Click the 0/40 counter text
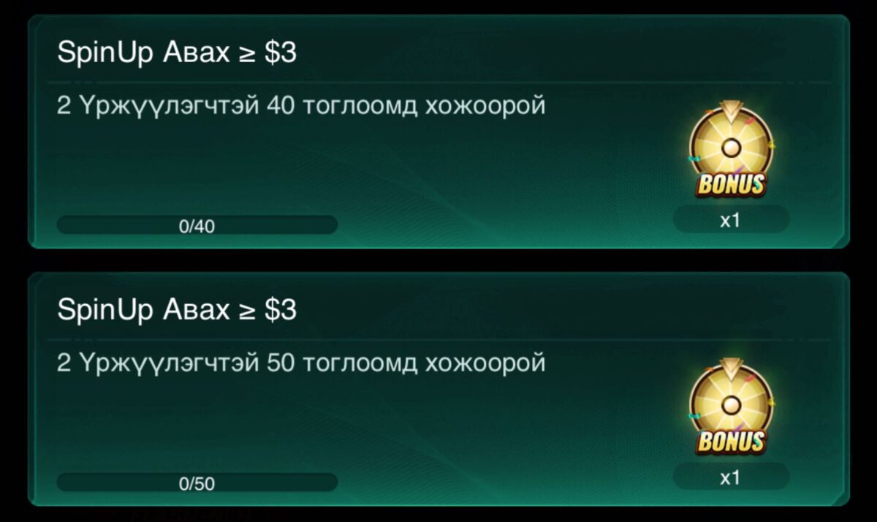877x522 pixels. coord(197,227)
